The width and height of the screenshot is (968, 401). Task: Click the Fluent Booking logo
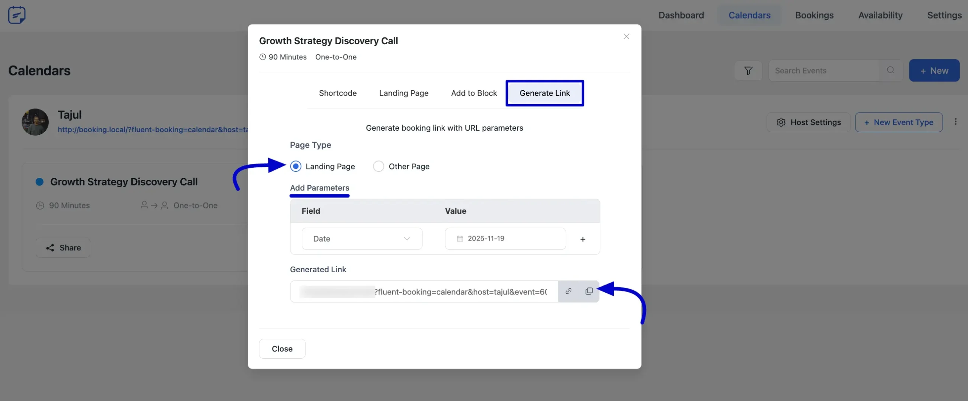click(x=17, y=15)
